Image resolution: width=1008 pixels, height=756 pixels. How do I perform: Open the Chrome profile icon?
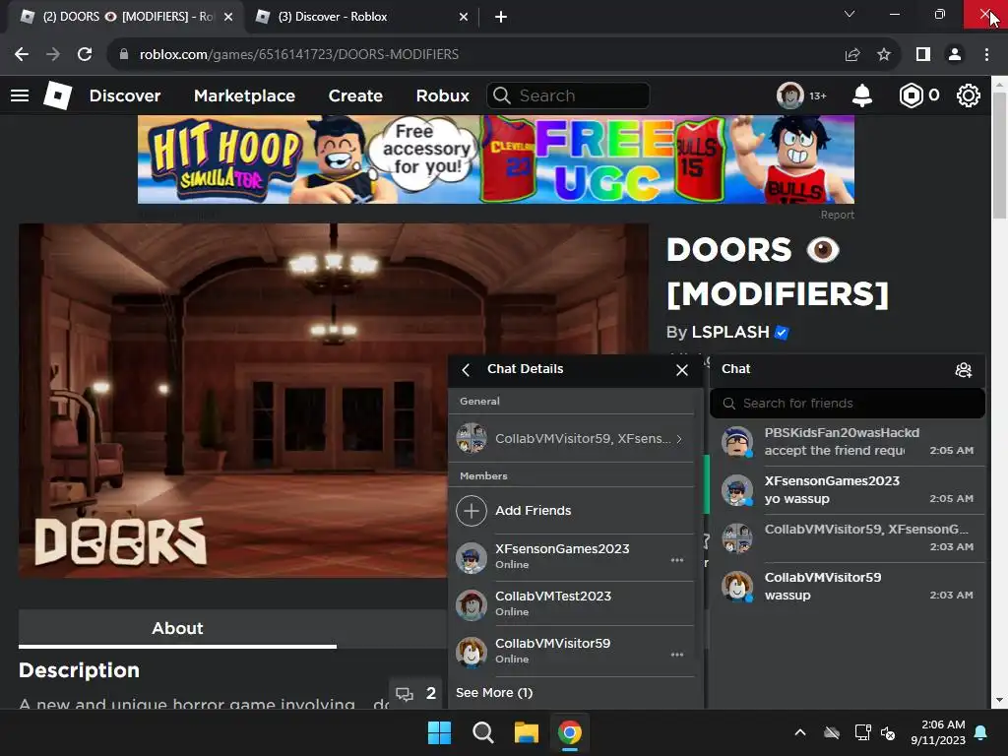point(955,55)
